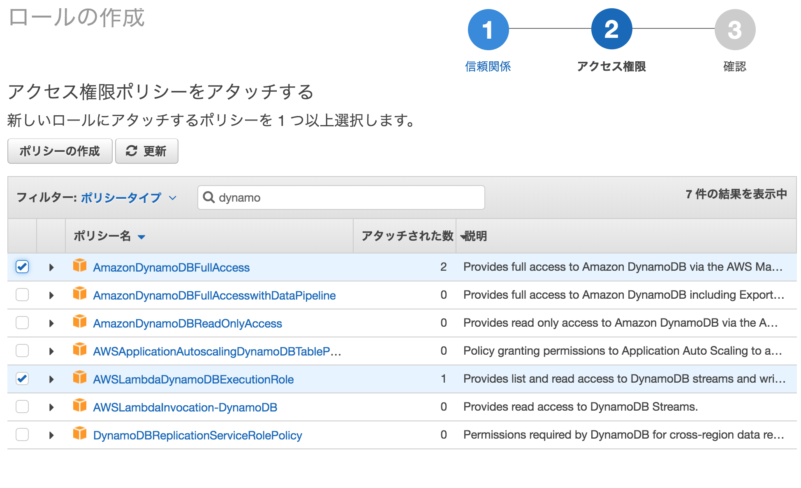801x488 pixels.
Task: Click the step 2 circle icon
Action: [x=611, y=29]
